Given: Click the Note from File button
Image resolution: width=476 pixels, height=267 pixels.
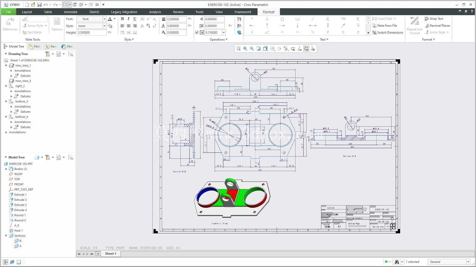Looking at the screenshot, I should [x=385, y=26].
